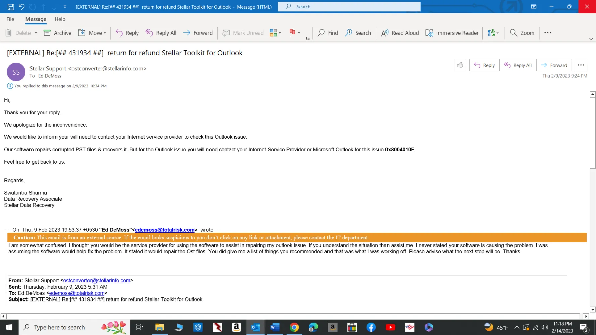596x335 pixels.
Task: Expand the Delete options dropdown arrow
Action: 36,32
